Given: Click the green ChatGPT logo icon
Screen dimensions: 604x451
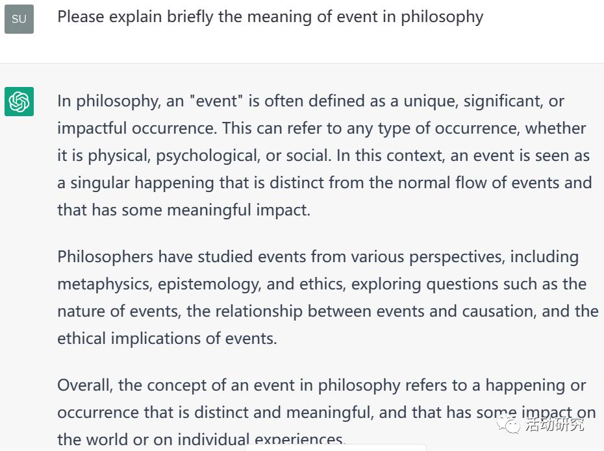Looking at the screenshot, I should 19,102.
